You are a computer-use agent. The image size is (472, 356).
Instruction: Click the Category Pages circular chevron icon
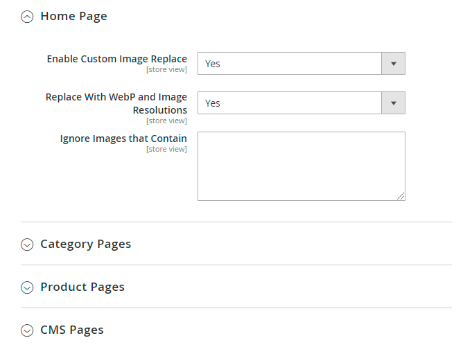click(x=27, y=244)
